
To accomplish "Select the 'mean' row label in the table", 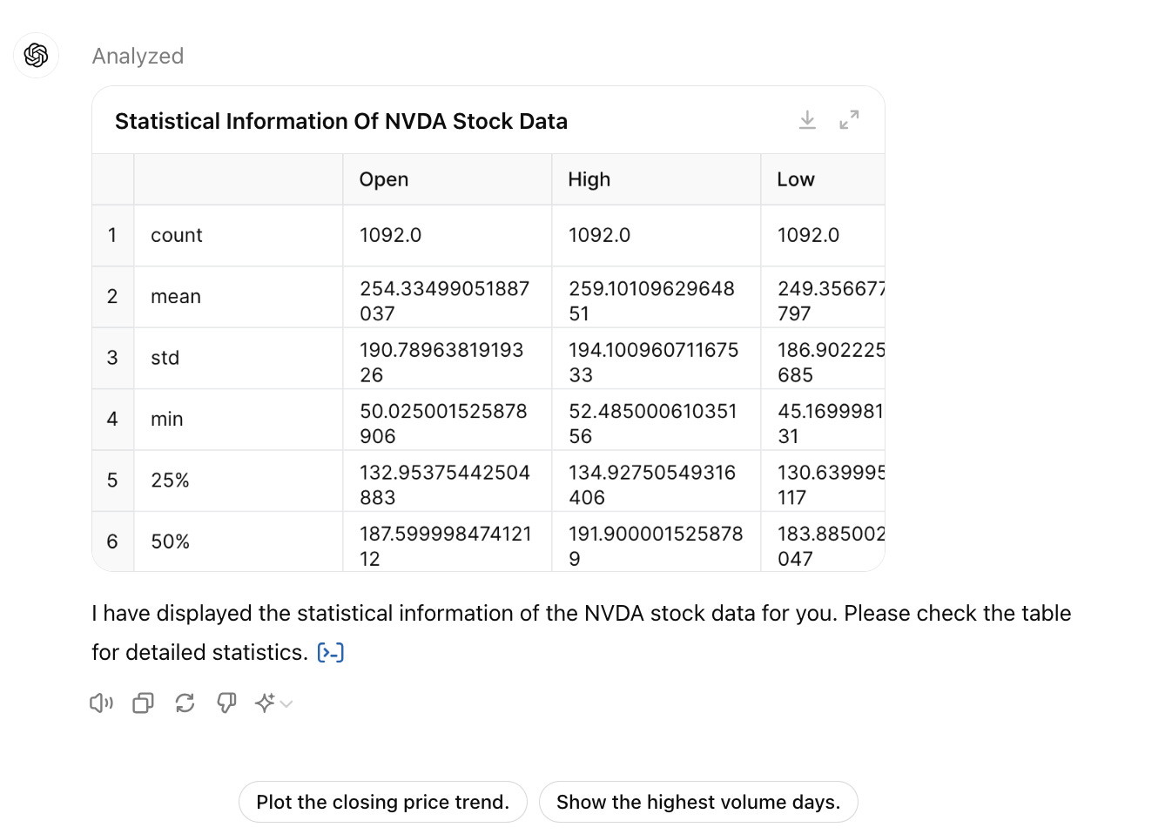I will (175, 297).
